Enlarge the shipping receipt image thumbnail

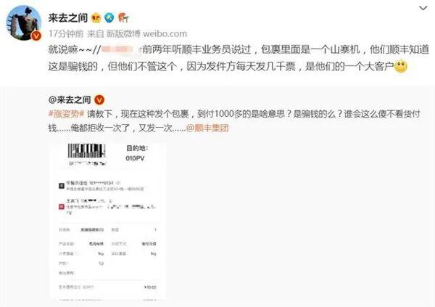108,221
